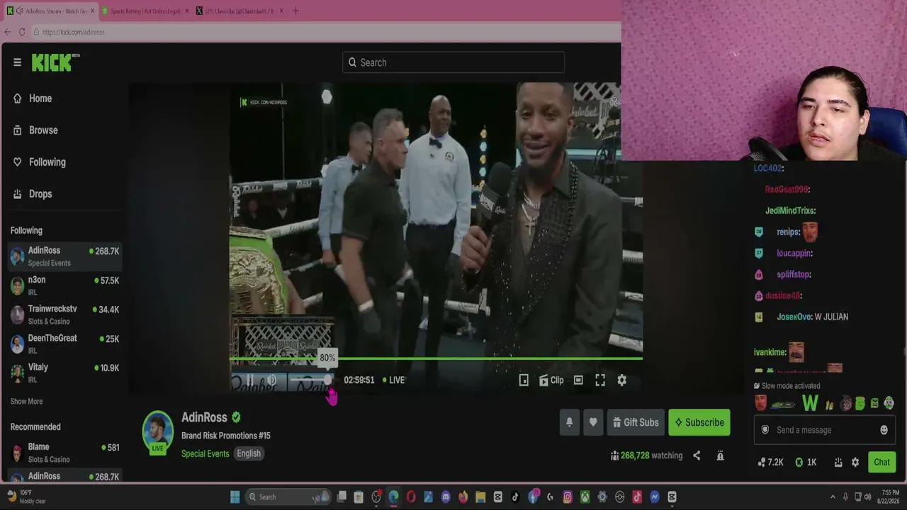Expand Show More in Following list
Image resolution: width=907 pixels, height=510 pixels.
pyautogui.click(x=26, y=402)
